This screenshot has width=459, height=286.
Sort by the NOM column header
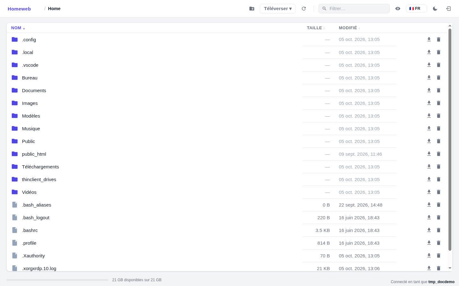tap(18, 28)
